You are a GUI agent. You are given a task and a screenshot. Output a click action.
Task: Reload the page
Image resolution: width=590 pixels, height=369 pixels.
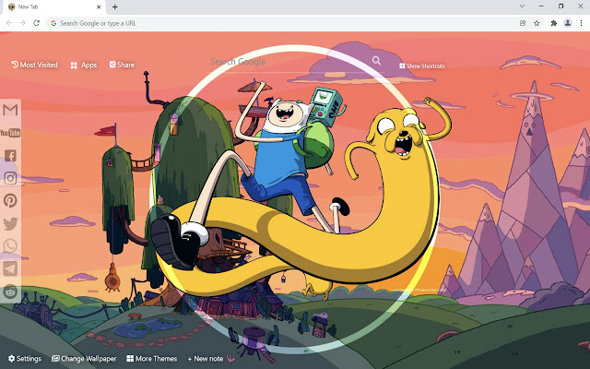point(36,23)
